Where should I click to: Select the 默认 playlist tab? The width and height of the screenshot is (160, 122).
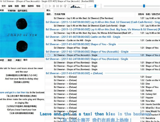(x=48, y=10)
